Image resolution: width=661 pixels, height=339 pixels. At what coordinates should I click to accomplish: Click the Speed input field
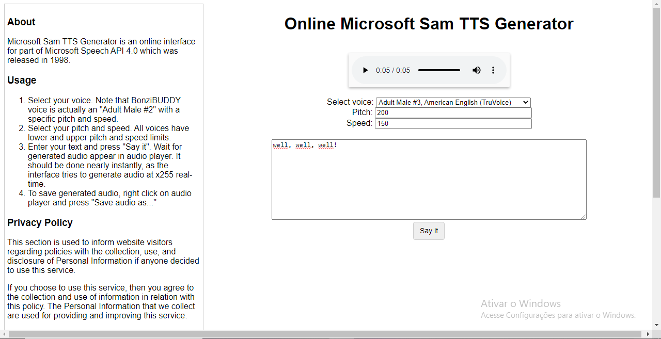coord(453,123)
